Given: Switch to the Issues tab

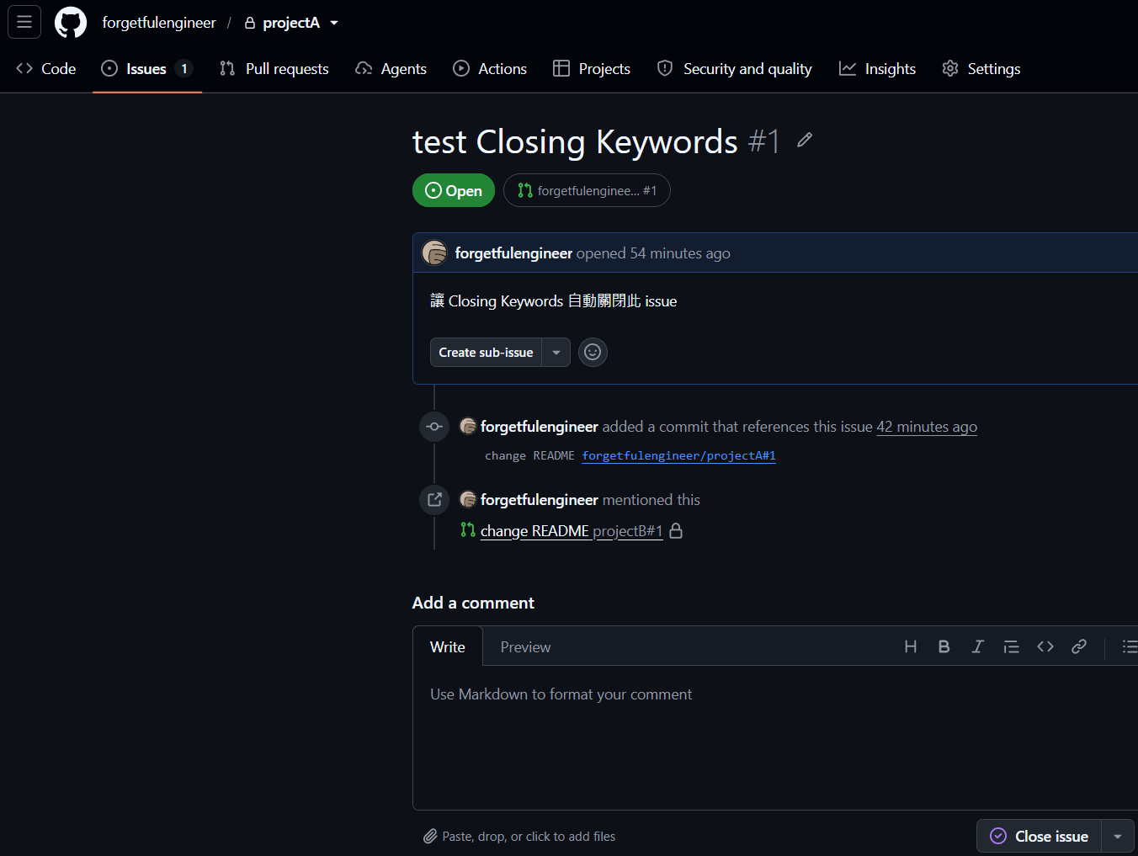Looking at the screenshot, I should click(x=147, y=69).
